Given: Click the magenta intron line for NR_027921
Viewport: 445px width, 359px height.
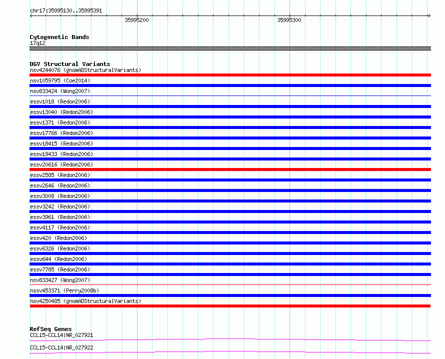Looking at the screenshot, I should [230, 339].
